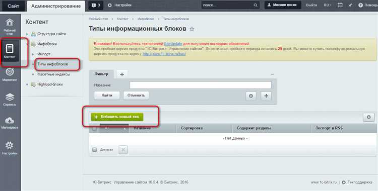Click the Техподдержка gear link in footer
The image size is (378, 191).
click(357, 182)
